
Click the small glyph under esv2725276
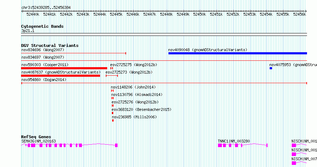(113, 106)
